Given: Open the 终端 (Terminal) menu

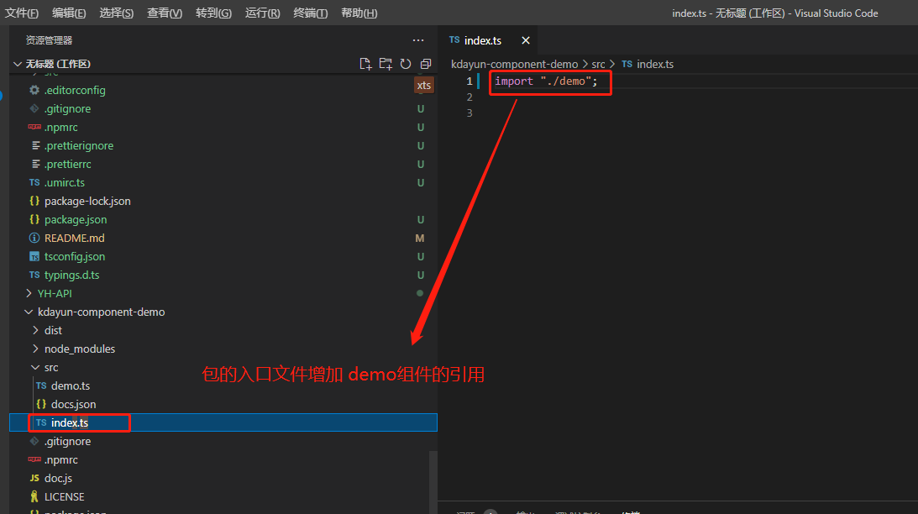Looking at the screenshot, I should click(310, 13).
